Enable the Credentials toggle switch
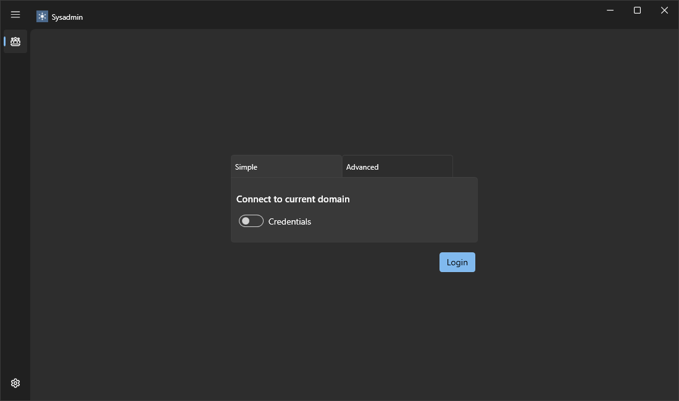 pyautogui.click(x=251, y=221)
